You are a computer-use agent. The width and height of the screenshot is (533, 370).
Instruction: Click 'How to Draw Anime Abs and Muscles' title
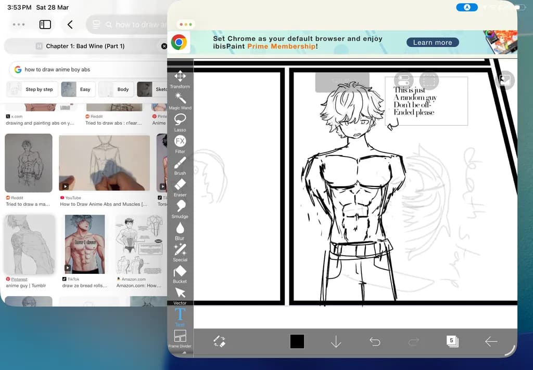[x=104, y=204]
